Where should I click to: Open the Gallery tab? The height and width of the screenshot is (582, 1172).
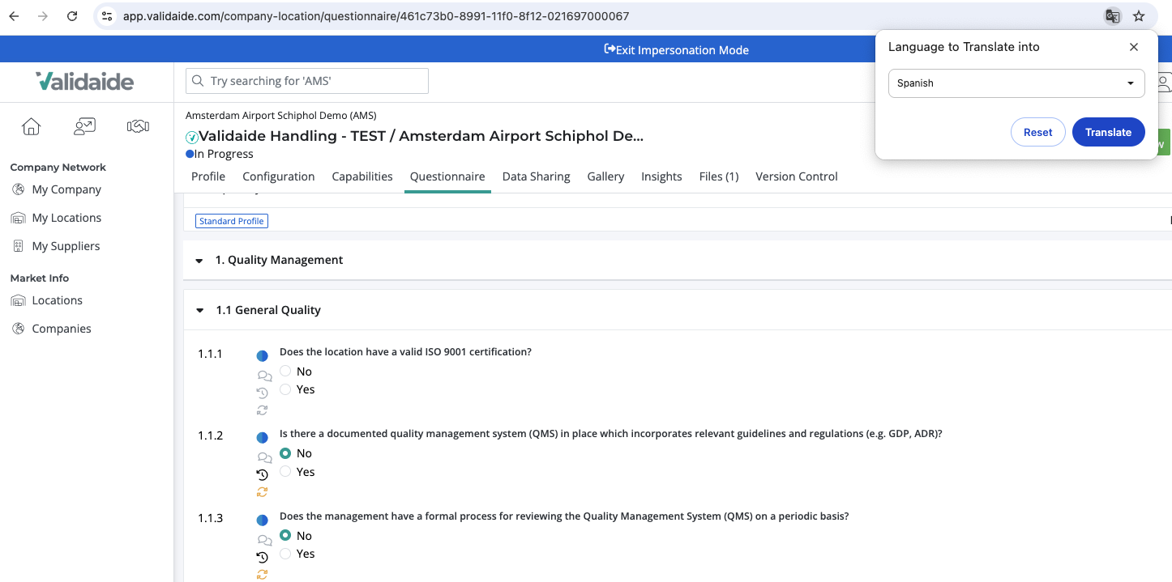[x=605, y=176]
